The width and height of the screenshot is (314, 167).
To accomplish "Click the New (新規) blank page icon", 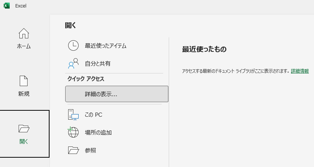I will [24, 81].
